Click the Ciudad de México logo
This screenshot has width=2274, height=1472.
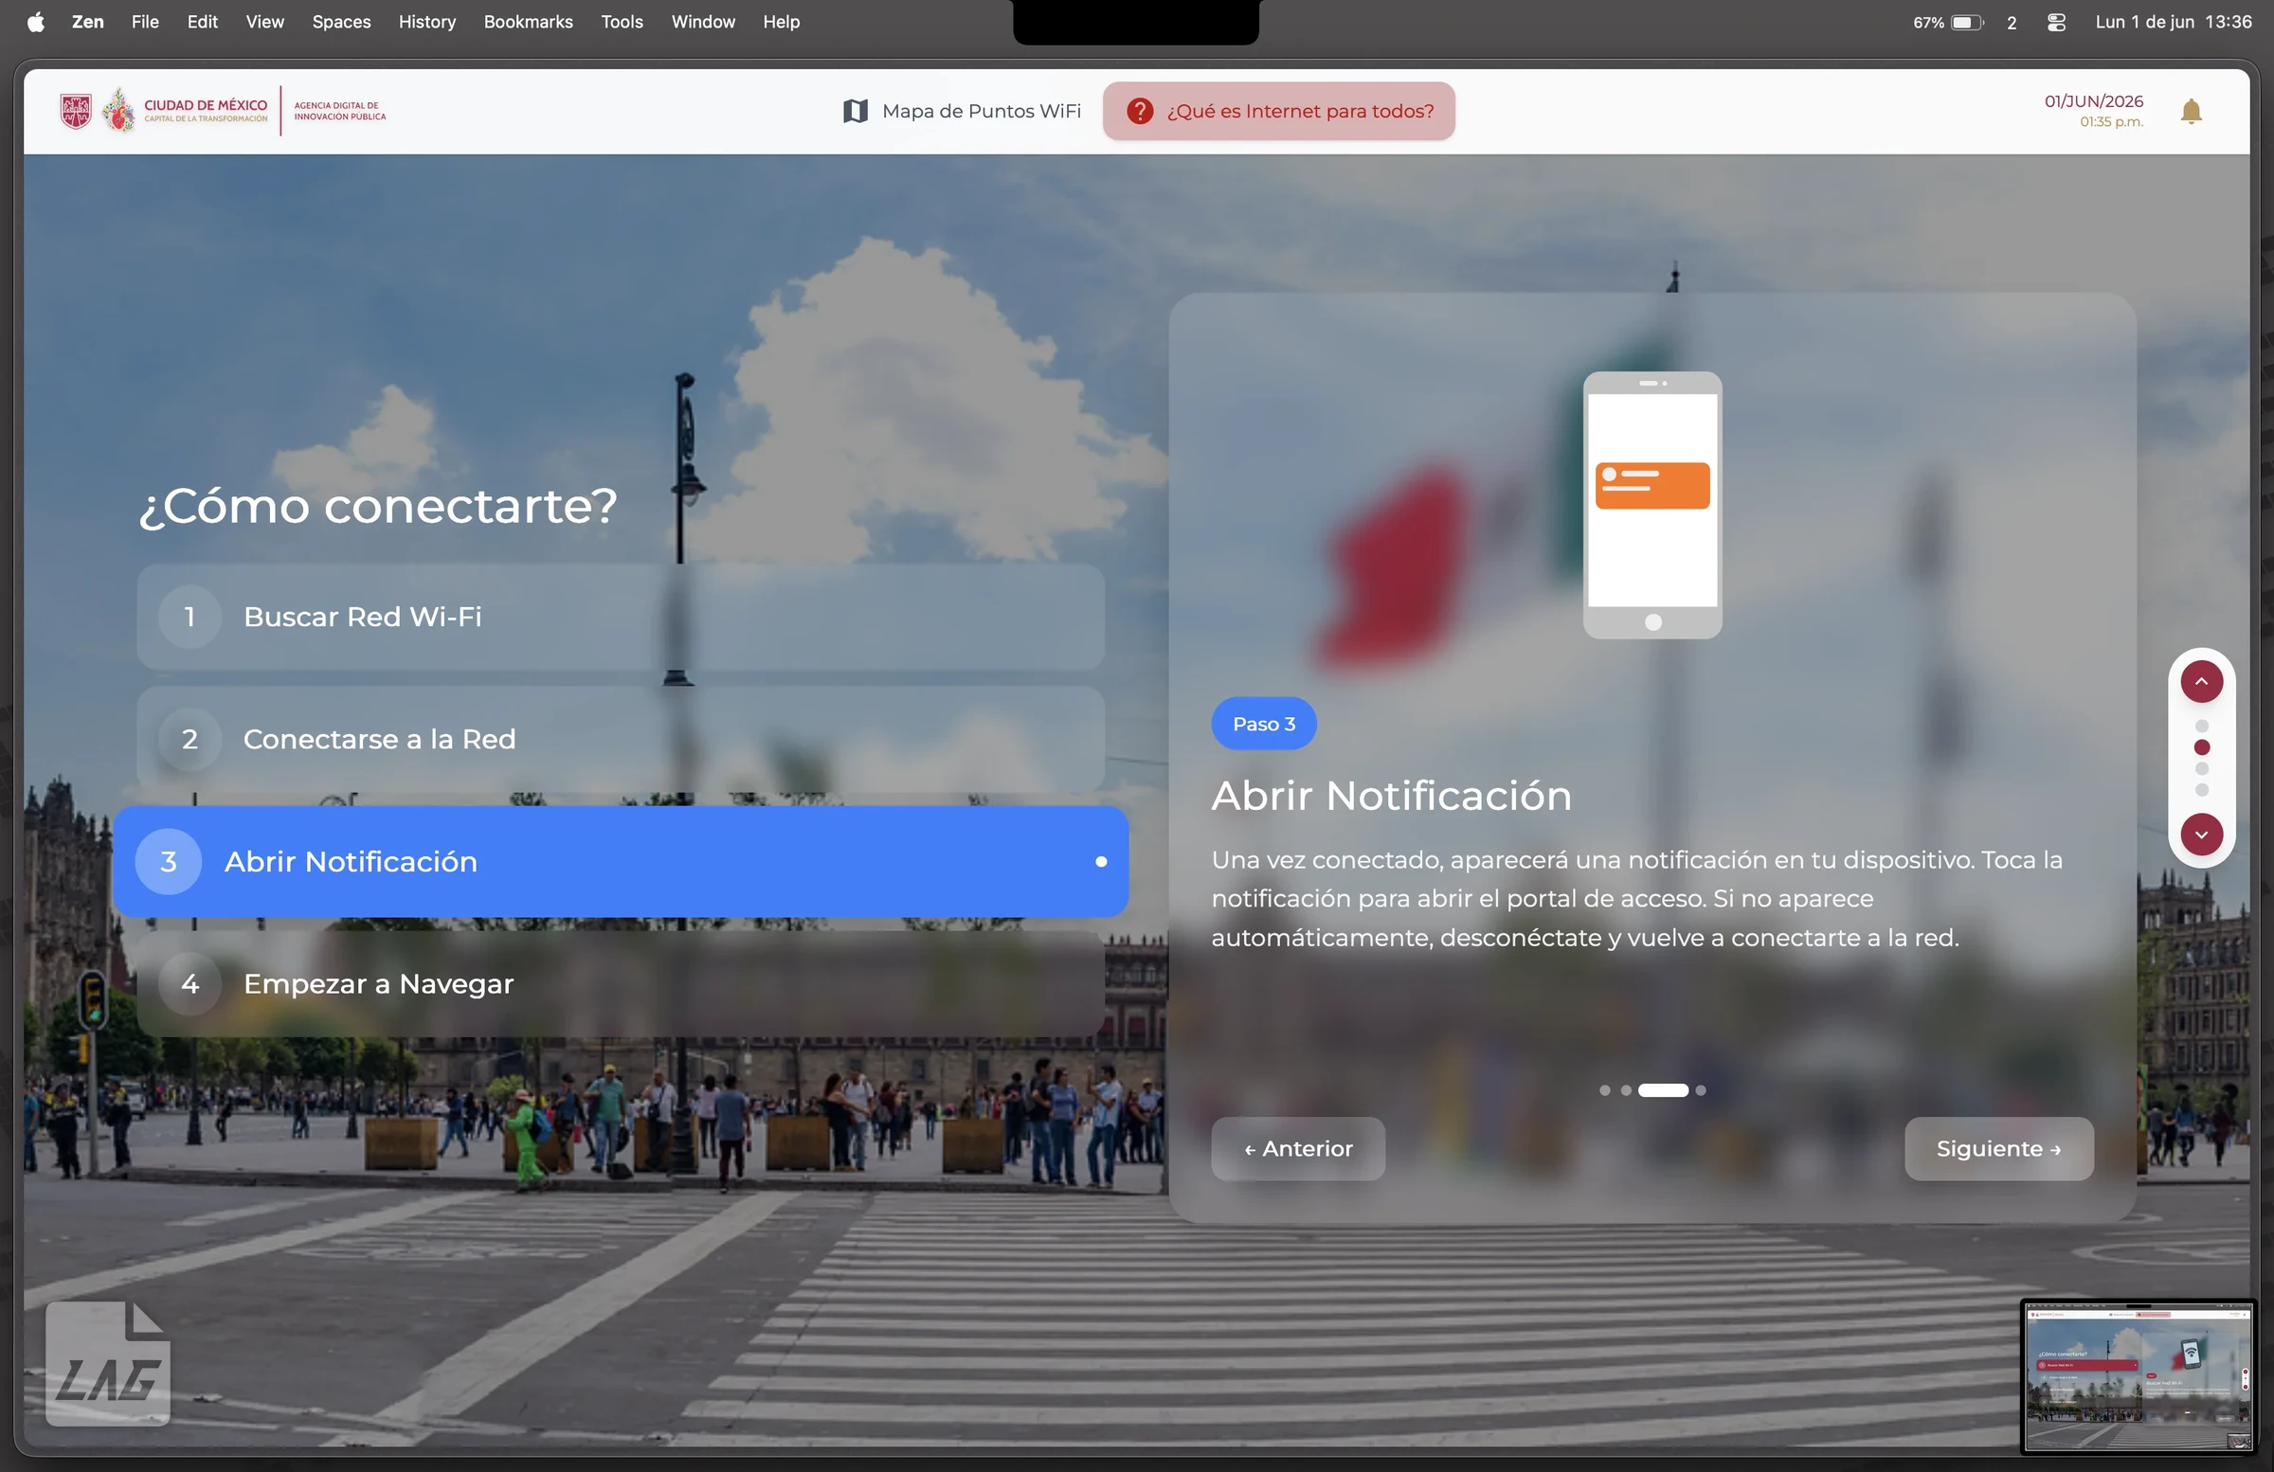[x=163, y=111]
